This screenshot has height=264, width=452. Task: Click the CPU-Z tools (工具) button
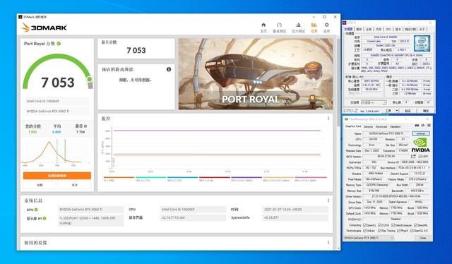pyautogui.click(x=388, y=111)
